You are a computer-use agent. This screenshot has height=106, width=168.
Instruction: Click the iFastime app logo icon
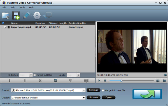(4, 3)
